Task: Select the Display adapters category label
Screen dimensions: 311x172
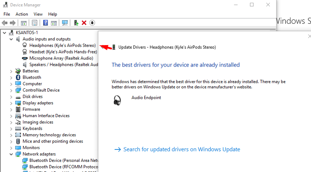Action: coord(38,103)
